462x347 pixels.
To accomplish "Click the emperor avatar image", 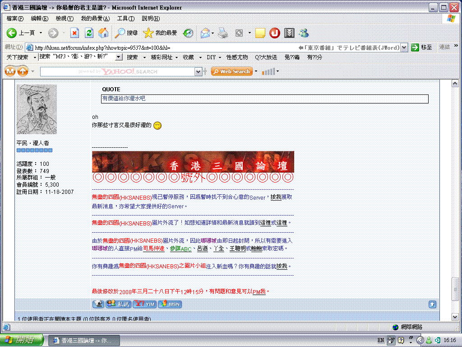I will (37, 109).
